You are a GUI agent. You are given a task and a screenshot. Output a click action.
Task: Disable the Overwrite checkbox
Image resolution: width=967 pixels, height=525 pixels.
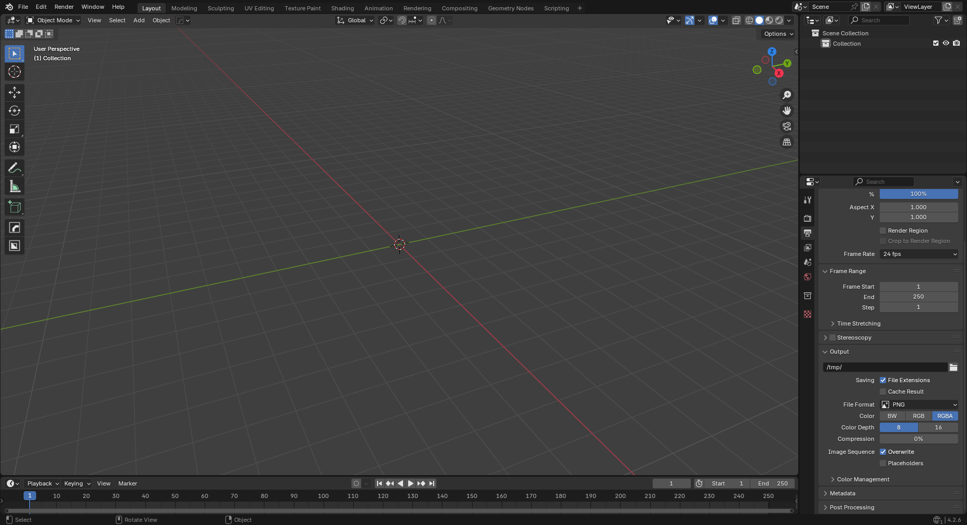point(883,452)
